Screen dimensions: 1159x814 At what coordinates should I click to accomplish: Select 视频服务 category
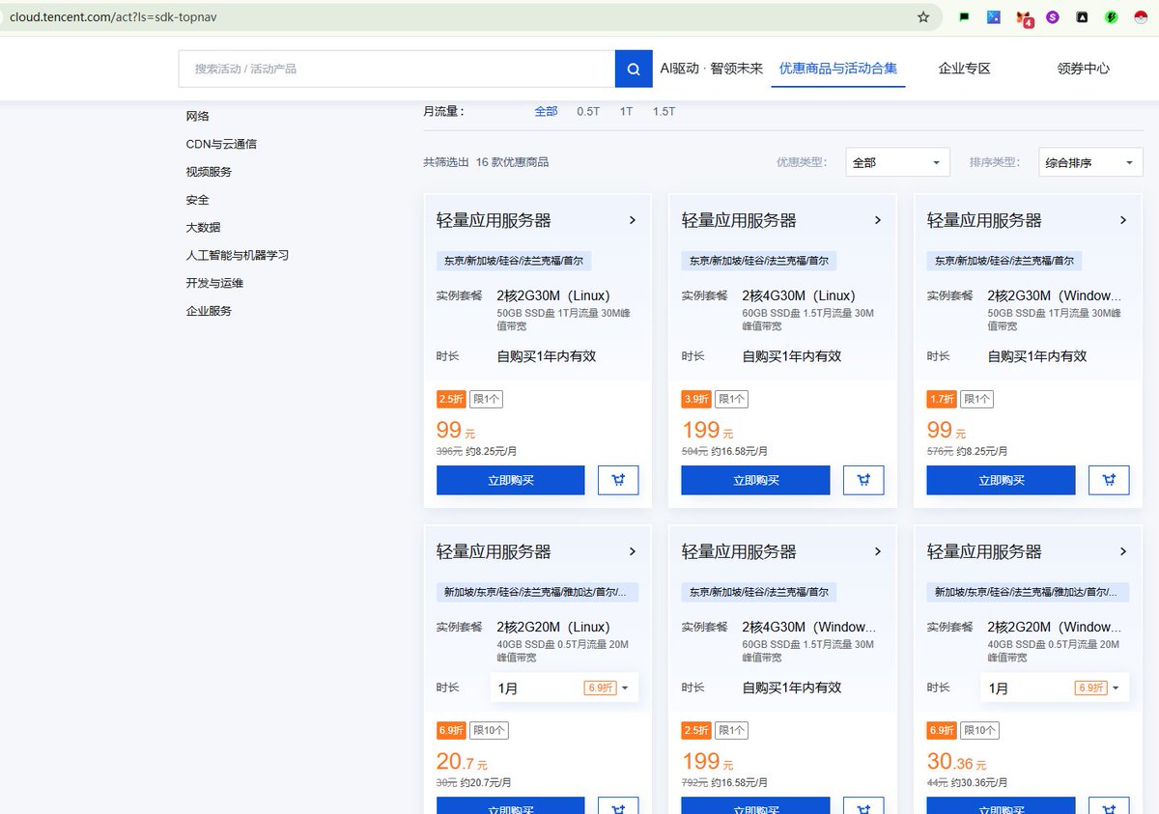[x=209, y=172]
